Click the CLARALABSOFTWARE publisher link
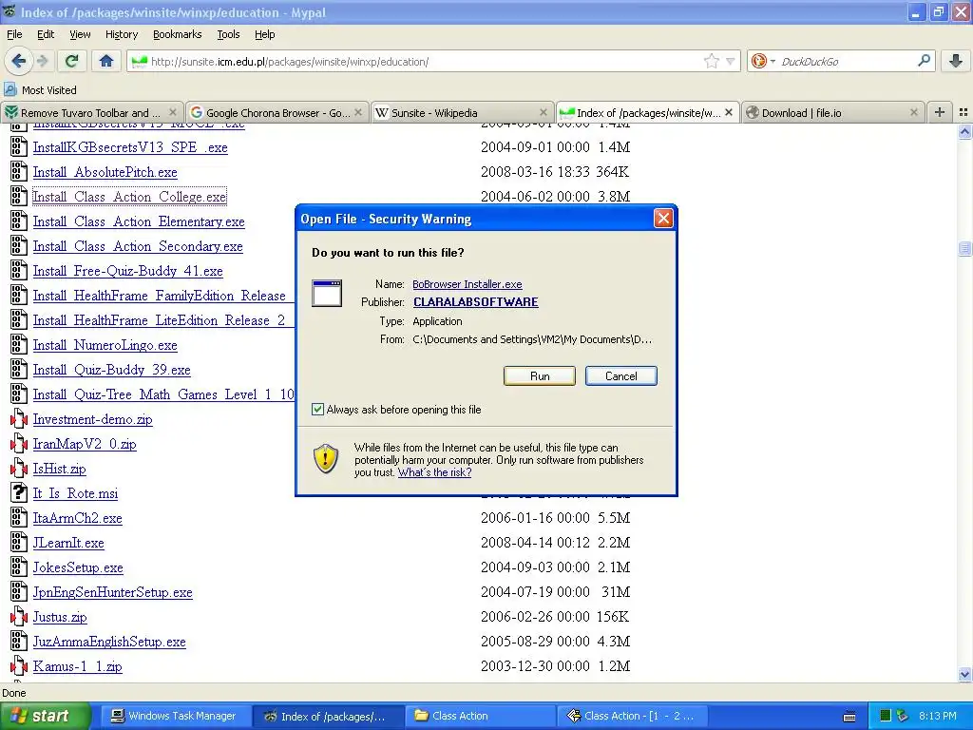Viewport: 973px width, 730px height. [x=476, y=302]
